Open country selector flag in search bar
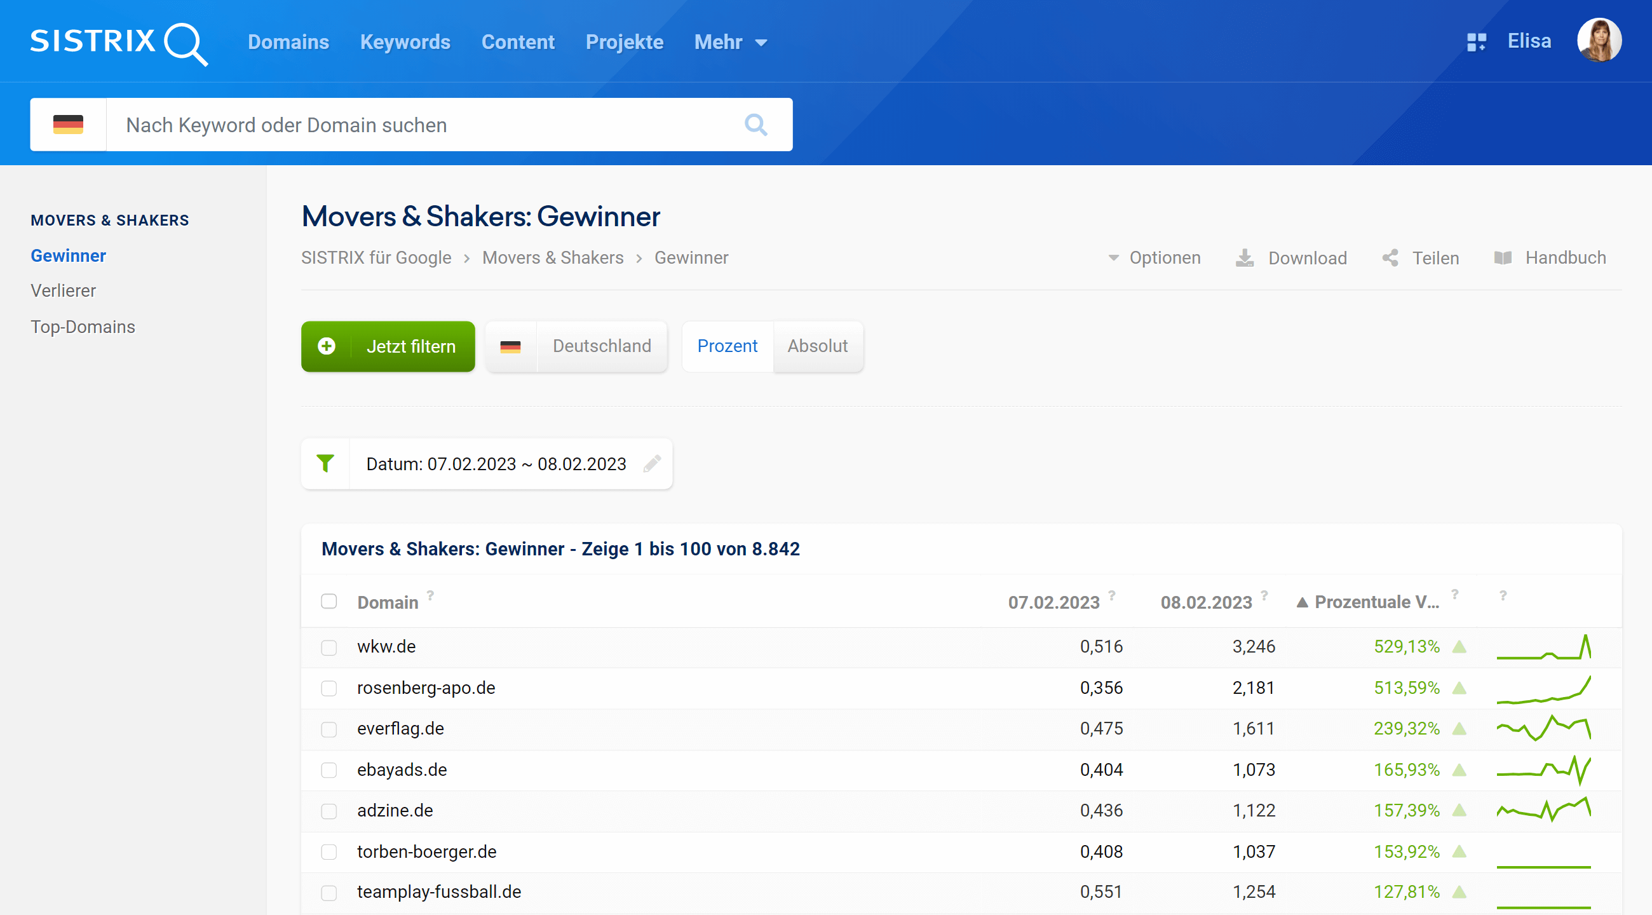Image resolution: width=1652 pixels, height=915 pixels. [68, 125]
